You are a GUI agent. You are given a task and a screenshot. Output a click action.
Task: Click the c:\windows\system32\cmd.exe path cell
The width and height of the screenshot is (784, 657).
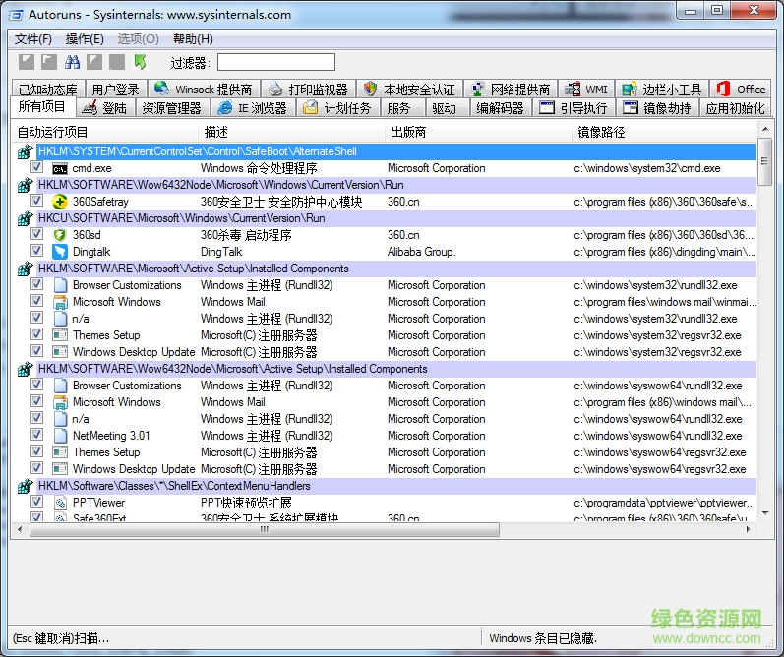pos(647,168)
